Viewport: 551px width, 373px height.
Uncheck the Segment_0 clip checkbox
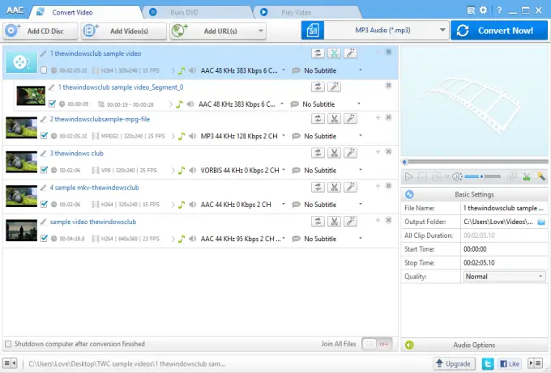[x=52, y=104]
